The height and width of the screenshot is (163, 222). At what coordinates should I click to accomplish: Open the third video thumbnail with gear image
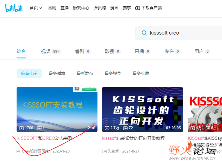click(205, 110)
